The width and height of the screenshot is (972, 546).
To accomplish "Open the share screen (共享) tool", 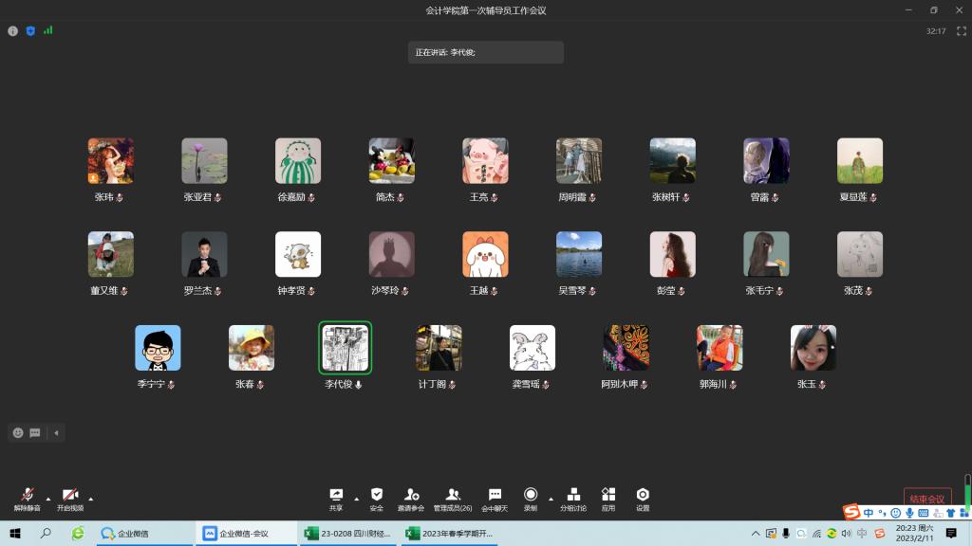I will pos(336,495).
